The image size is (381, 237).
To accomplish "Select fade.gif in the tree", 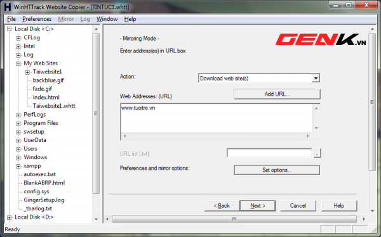I will click(43, 89).
